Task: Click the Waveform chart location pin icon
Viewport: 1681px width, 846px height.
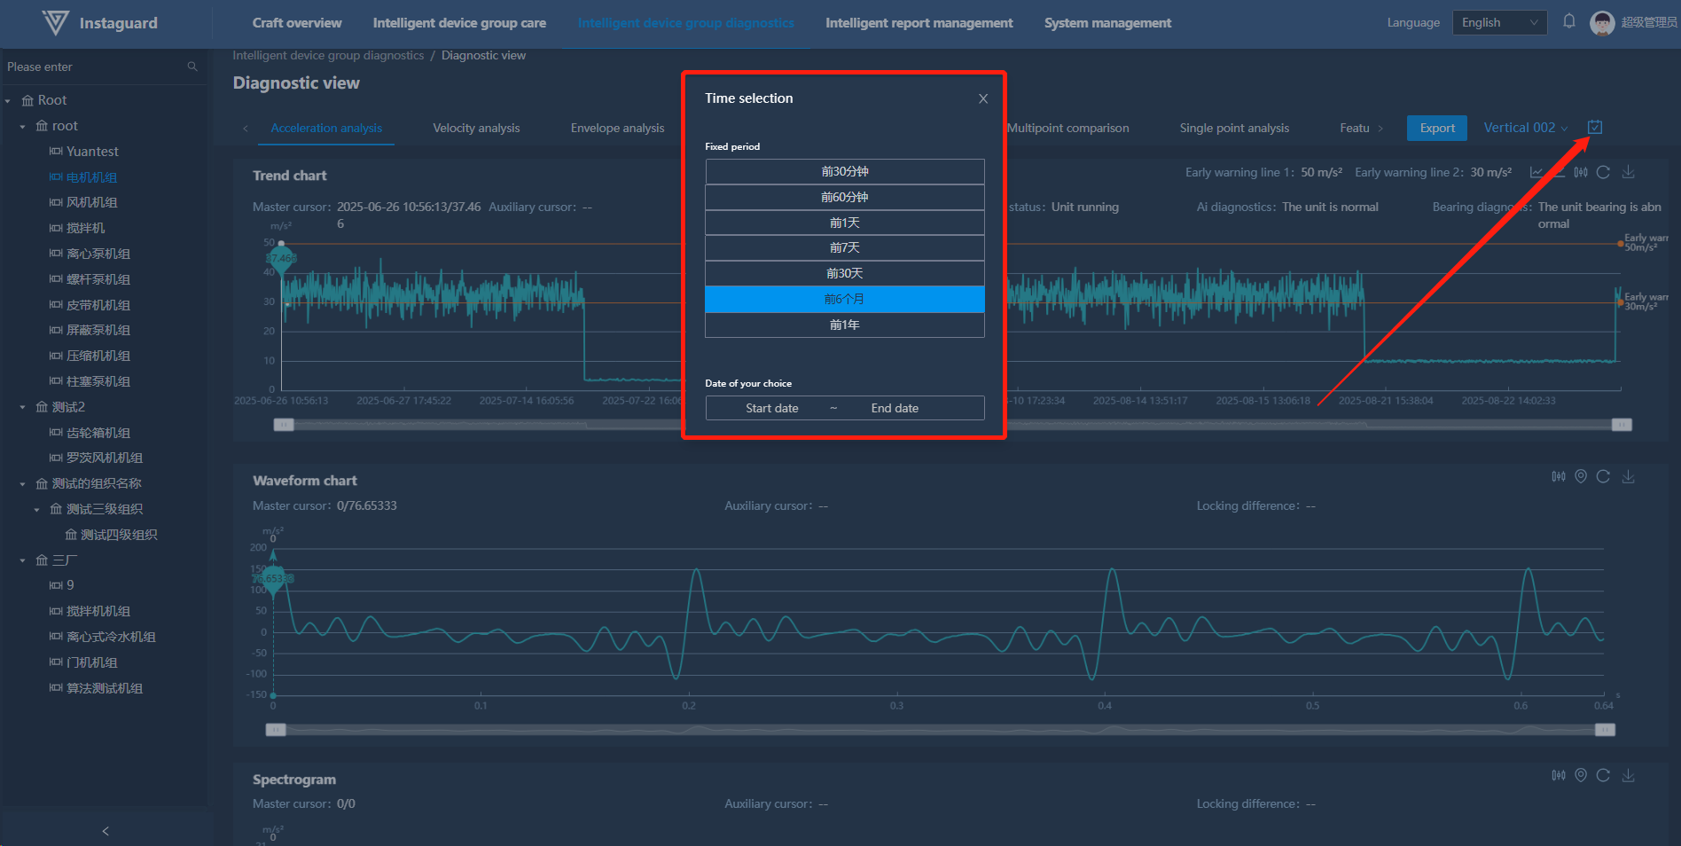Action: [x=1581, y=477]
